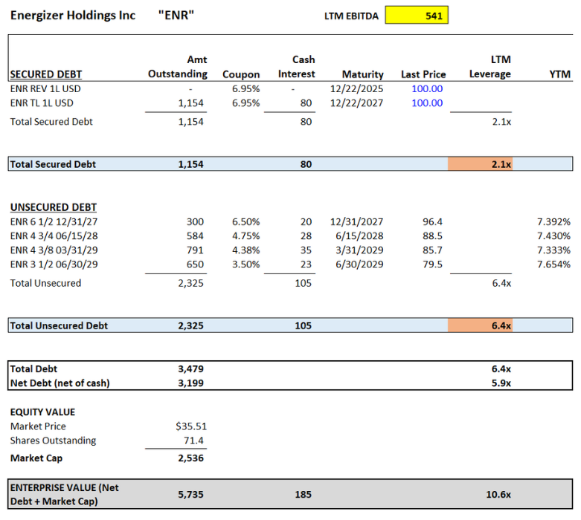Screen dimensions: 581x520
Task: Select the yellow LTM EBITDA cell showing 541
Action: [417, 15]
